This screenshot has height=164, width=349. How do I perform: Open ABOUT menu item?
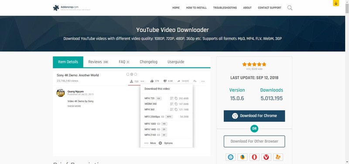(x=247, y=8)
